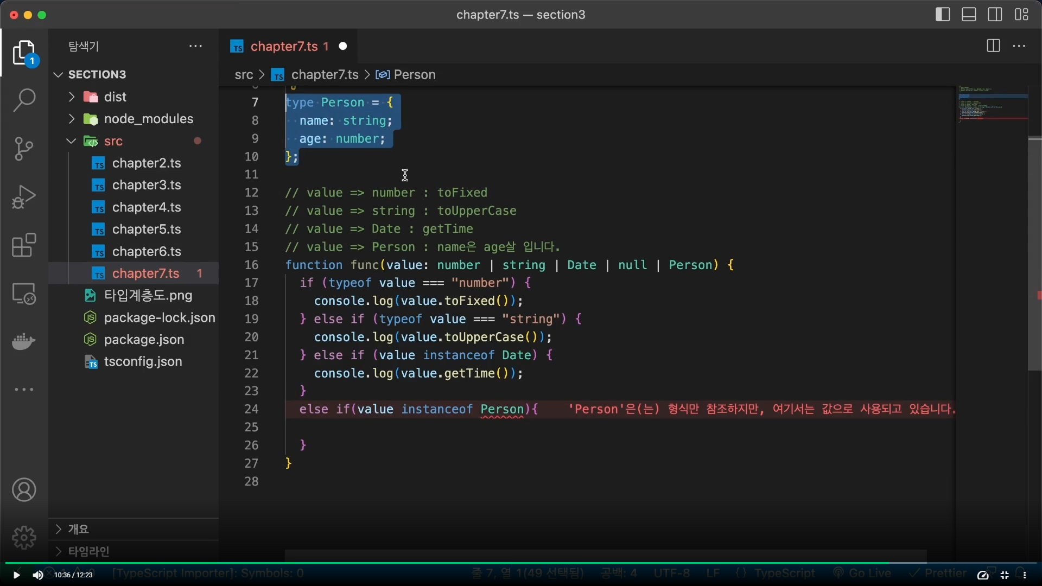Select the chapter7.ts editor tab
The image size is (1042, 586).
284,47
